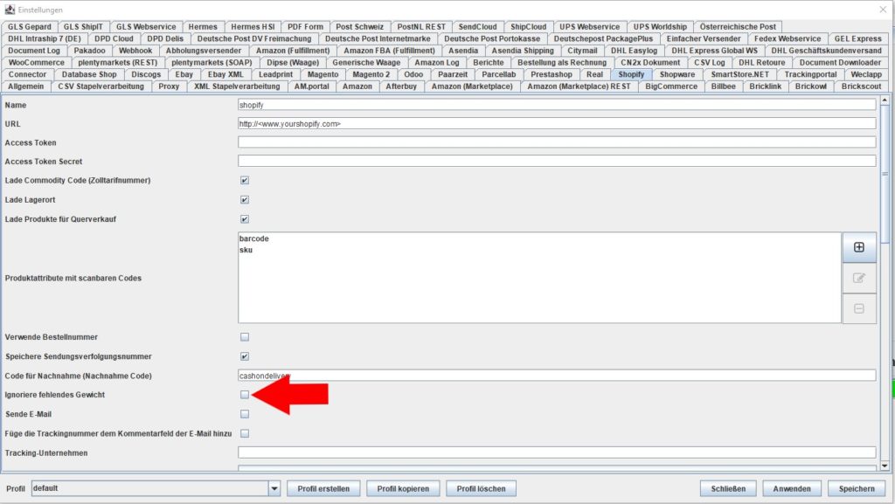
Task: Click the URL input field
Action: (x=557, y=124)
